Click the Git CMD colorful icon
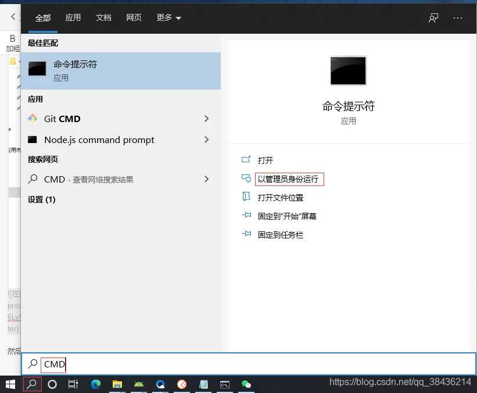Image resolution: width=477 pixels, height=393 pixels. tap(33, 119)
